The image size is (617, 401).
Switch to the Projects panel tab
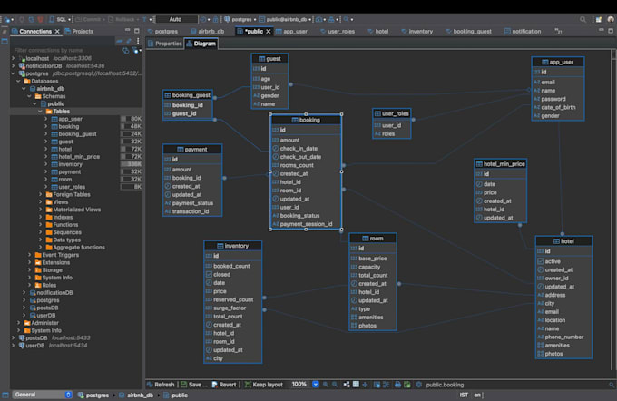point(79,31)
